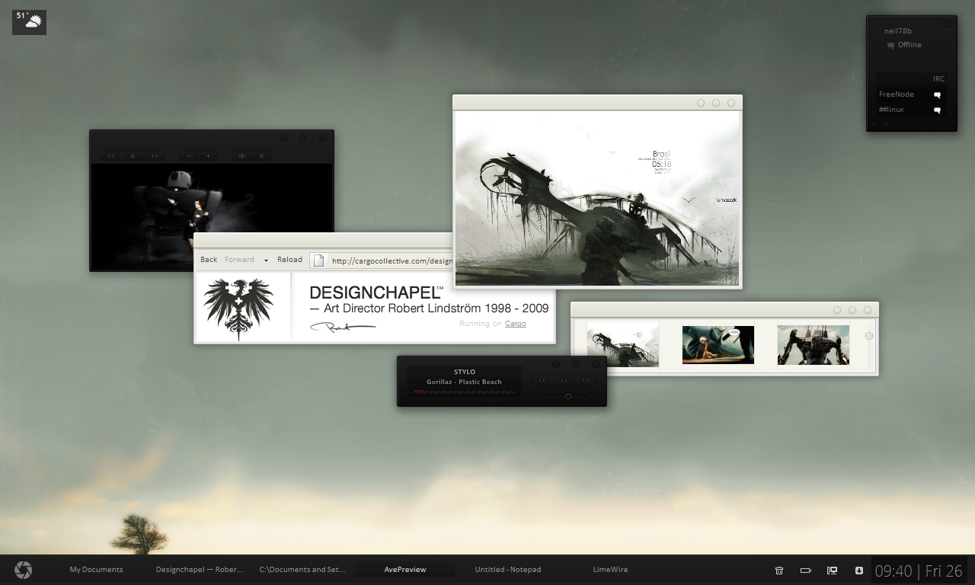Click fast-forward in dark video player

point(154,155)
